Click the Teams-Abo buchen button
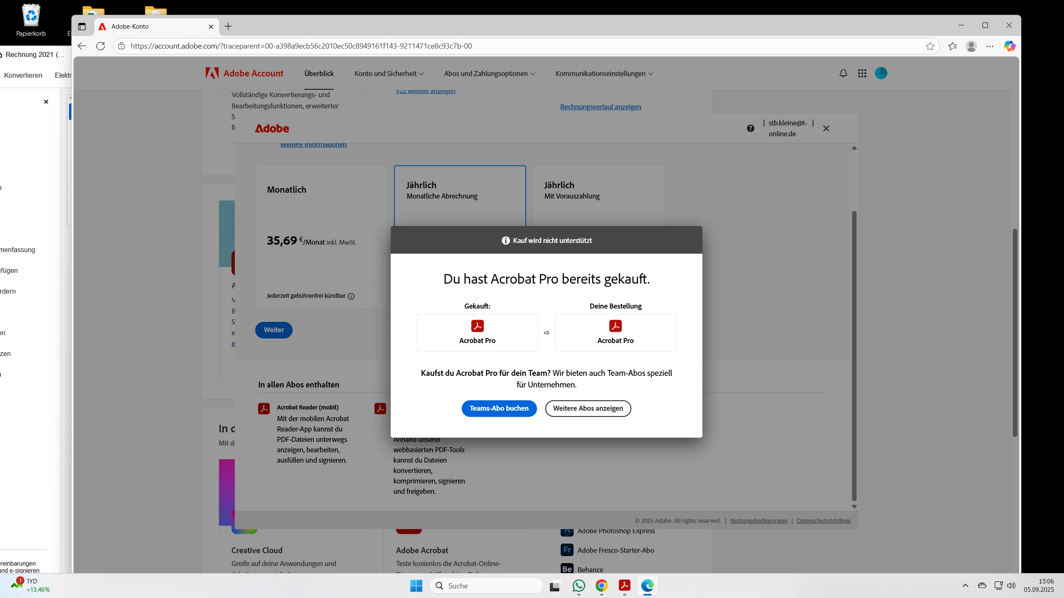Image resolution: width=1064 pixels, height=598 pixels. 499,408
